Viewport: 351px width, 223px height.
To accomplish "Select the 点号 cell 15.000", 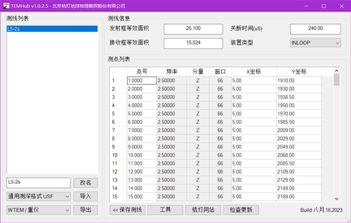I will (142, 197).
